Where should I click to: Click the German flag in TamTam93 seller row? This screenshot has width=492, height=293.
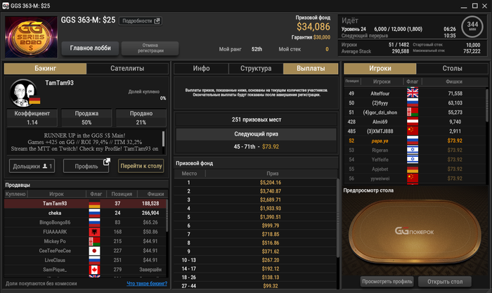tap(94, 204)
